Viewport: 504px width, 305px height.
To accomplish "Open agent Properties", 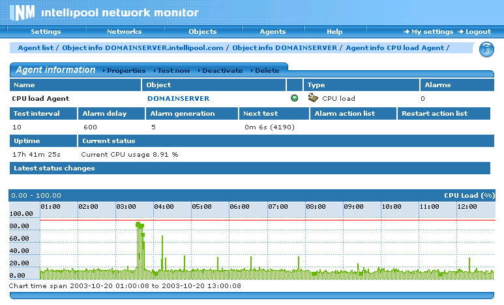I will tap(126, 70).
